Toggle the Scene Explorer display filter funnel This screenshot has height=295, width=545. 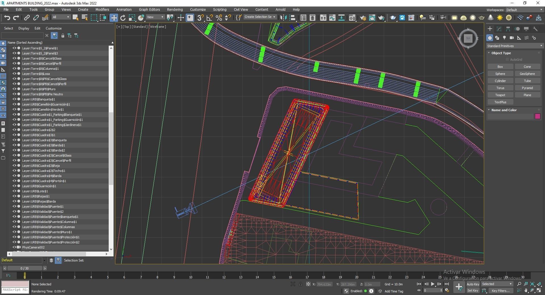(54, 35)
